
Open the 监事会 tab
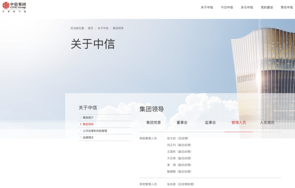point(210,122)
